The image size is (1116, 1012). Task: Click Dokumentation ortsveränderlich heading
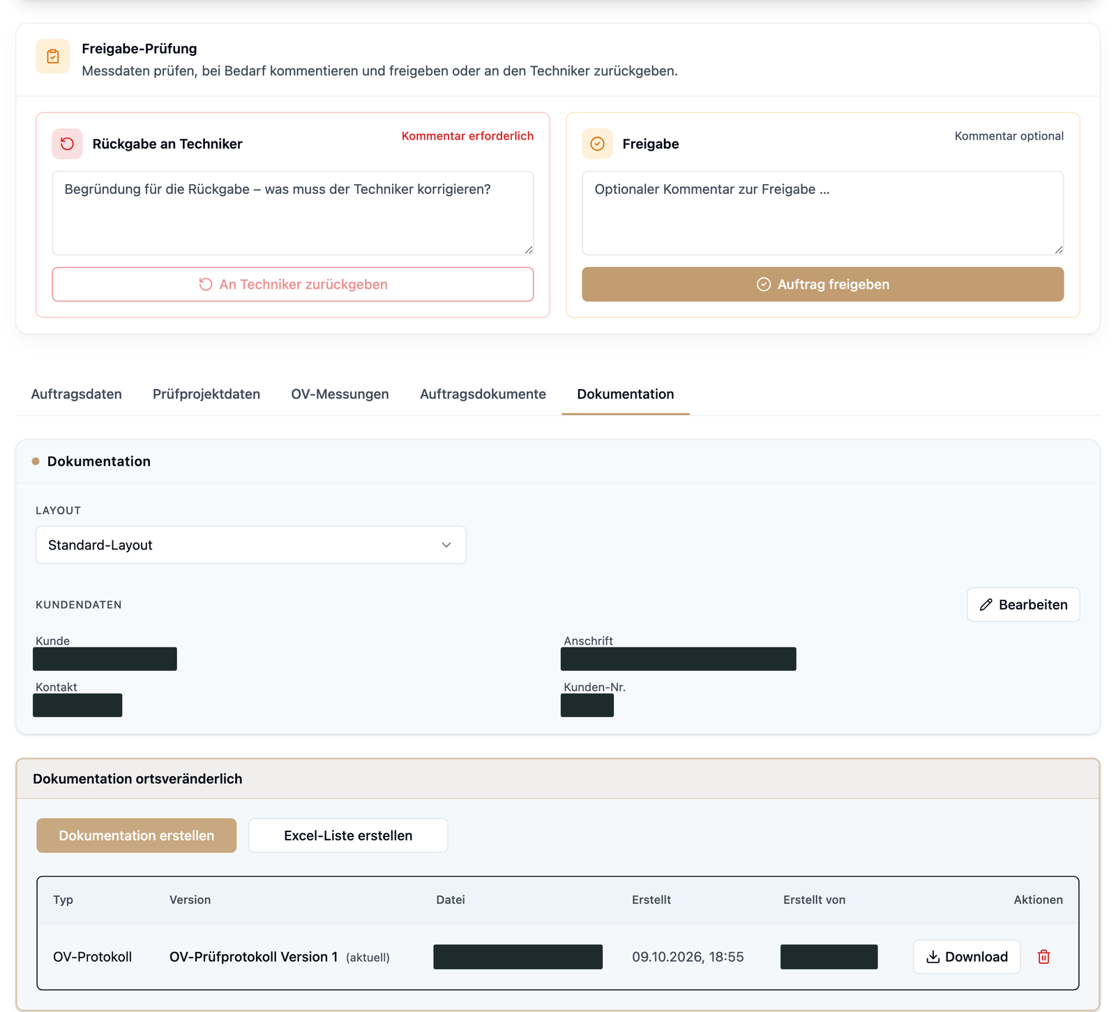point(137,779)
